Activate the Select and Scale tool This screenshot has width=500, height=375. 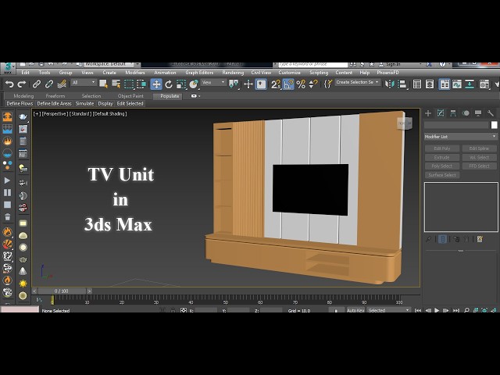[181, 84]
